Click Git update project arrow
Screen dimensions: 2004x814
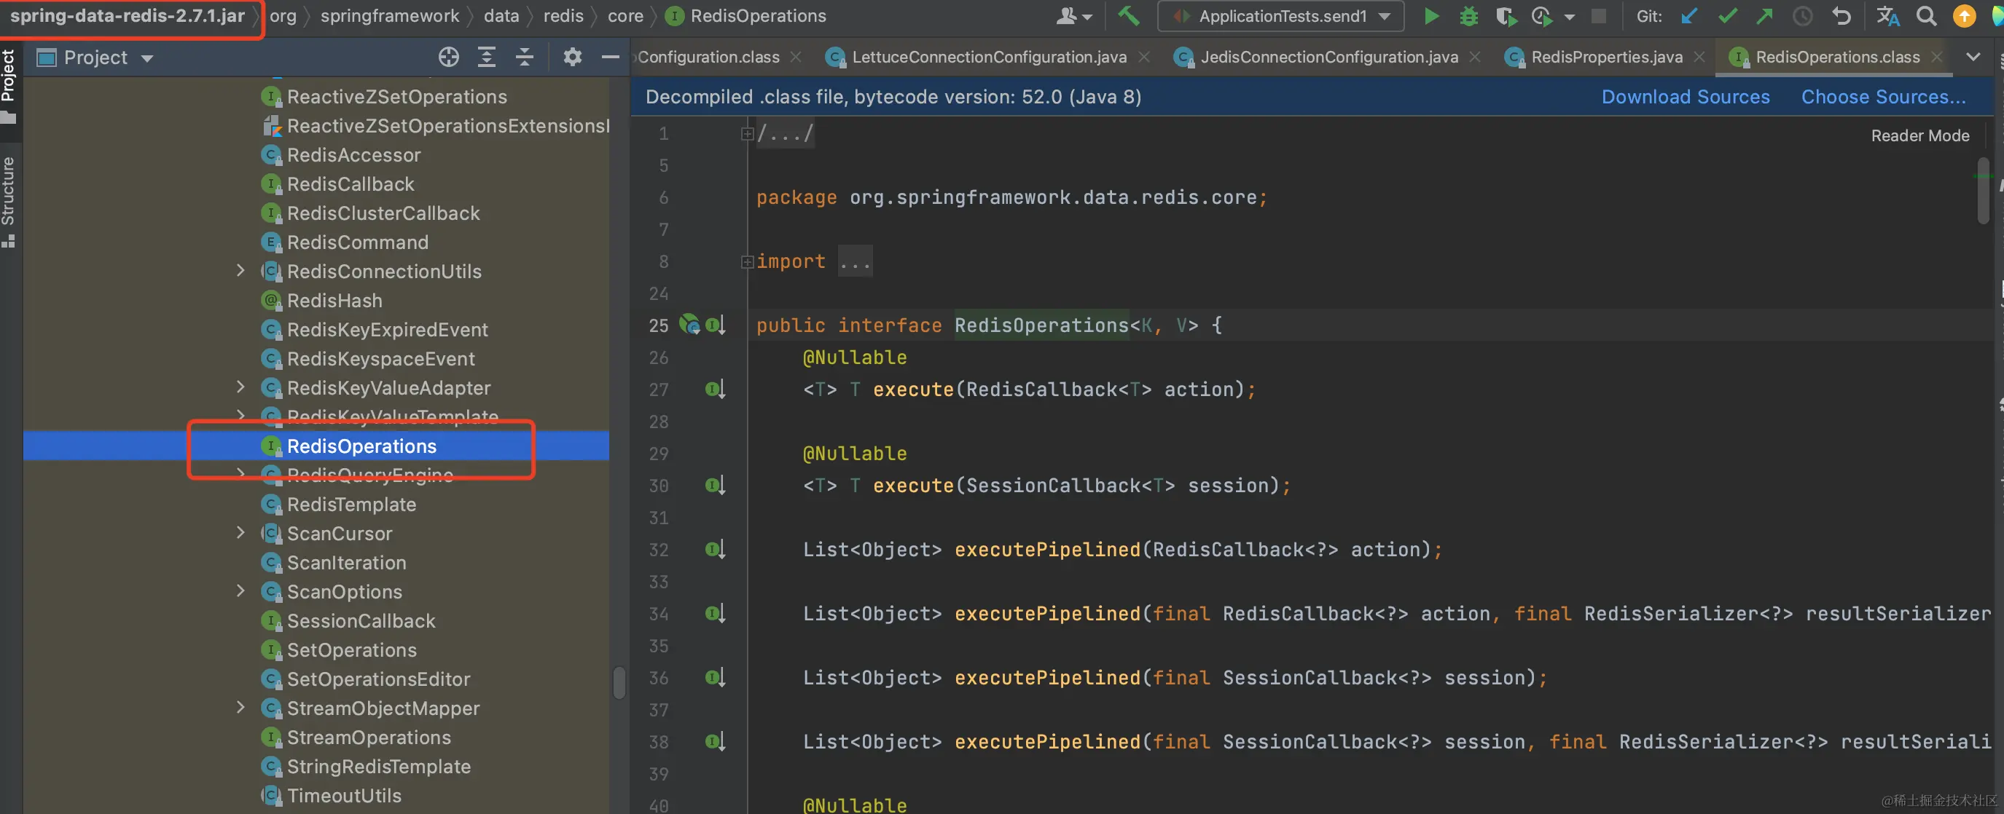click(1689, 15)
